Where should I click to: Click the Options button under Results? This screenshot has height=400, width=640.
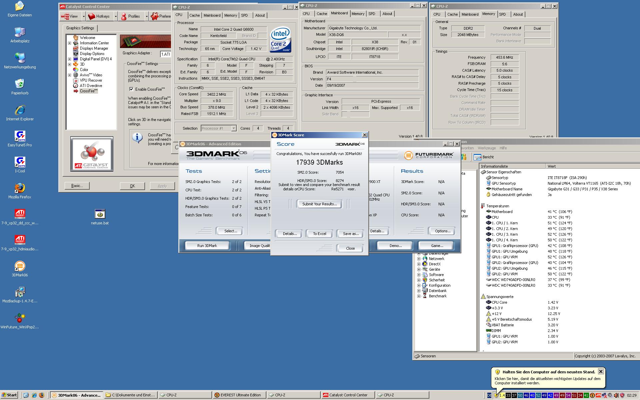click(443, 231)
